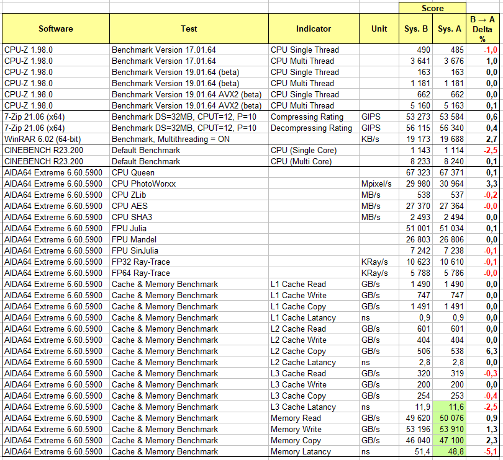Select the Software column header cell
Screen dimensions: 503x460
[56, 29]
